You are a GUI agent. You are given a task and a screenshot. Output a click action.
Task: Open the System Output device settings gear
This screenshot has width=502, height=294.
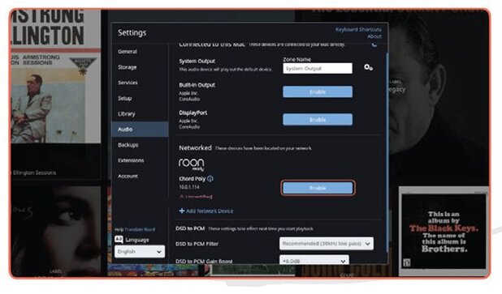click(368, 67)
